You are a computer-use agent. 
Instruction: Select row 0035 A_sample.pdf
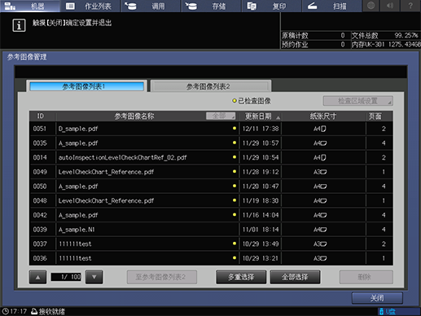[211, 143]
